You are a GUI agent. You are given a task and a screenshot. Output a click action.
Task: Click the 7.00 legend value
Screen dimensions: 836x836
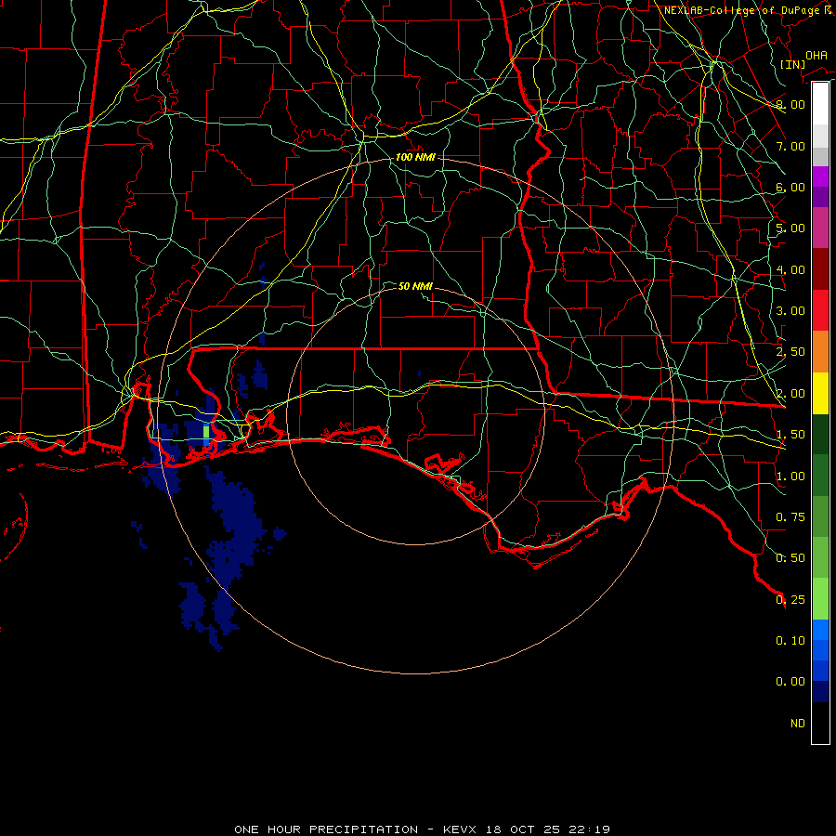click(x=790, y=146)
